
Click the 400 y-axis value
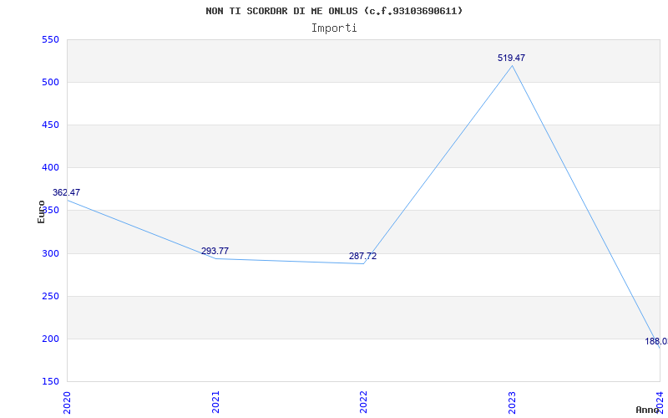point(50,168)
